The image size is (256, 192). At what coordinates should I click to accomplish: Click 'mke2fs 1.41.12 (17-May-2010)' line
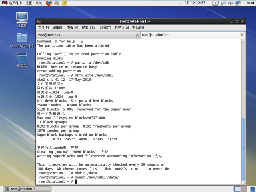tap(65, 80)
